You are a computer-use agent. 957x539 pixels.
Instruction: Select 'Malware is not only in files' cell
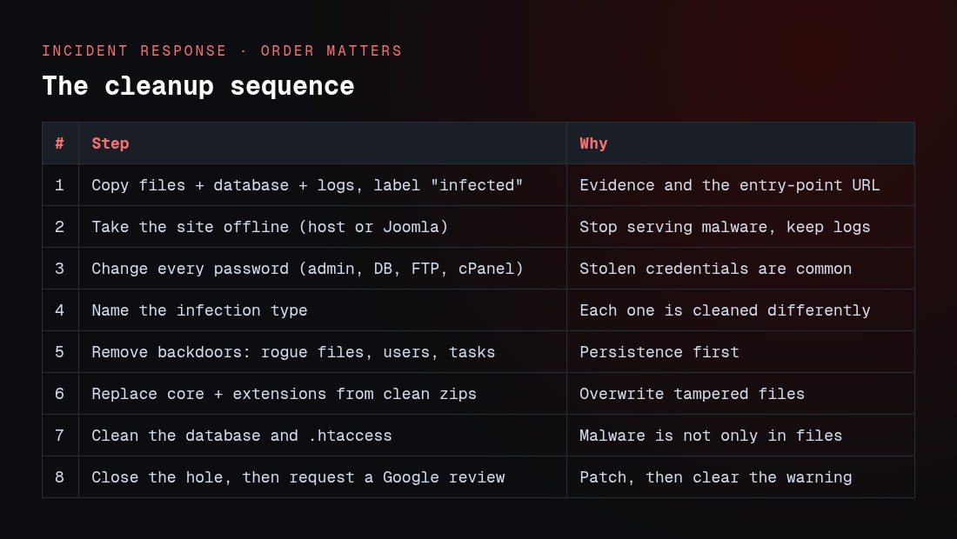tap(740, 436)
